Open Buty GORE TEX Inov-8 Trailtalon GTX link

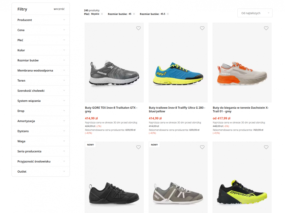pos(111,109)
